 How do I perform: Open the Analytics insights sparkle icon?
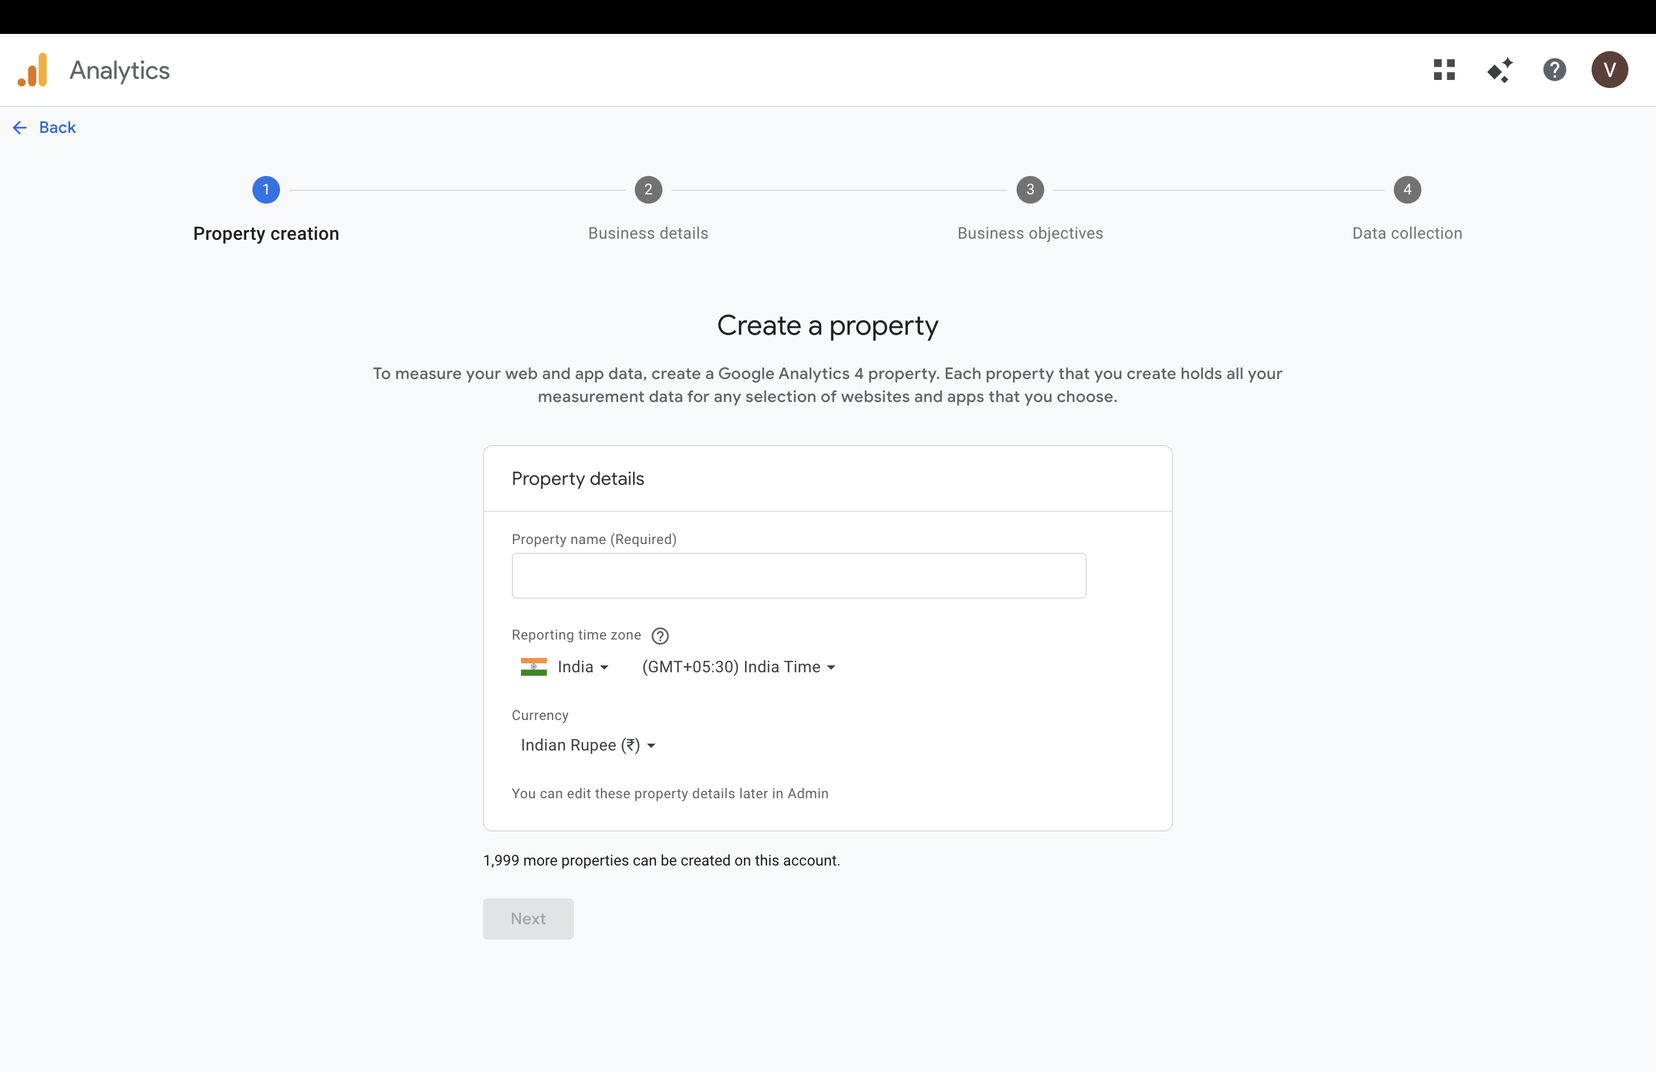click(1500, 70)
